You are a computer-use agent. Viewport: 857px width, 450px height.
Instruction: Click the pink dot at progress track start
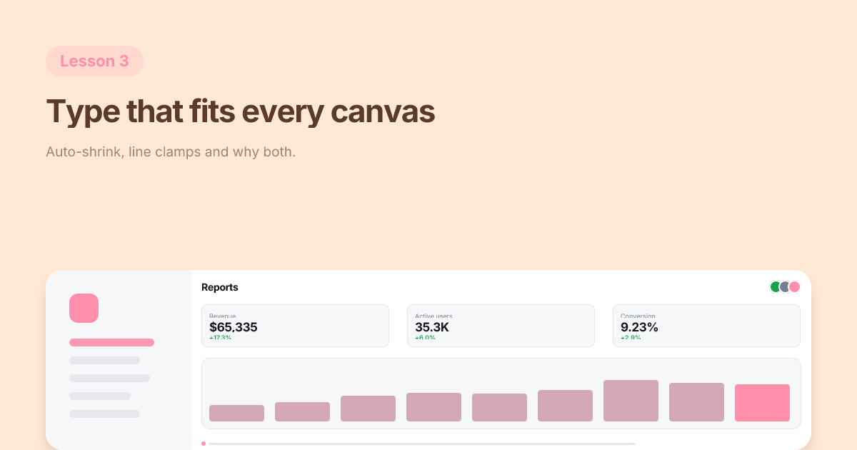point(204,444)
